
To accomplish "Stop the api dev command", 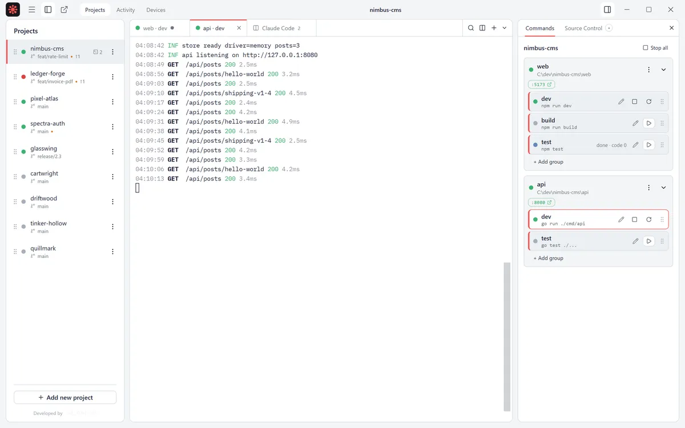I will click(635, 220).
